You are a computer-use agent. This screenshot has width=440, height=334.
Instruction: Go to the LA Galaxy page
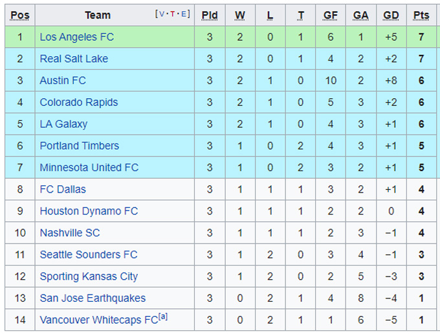[x=63, y=124]
